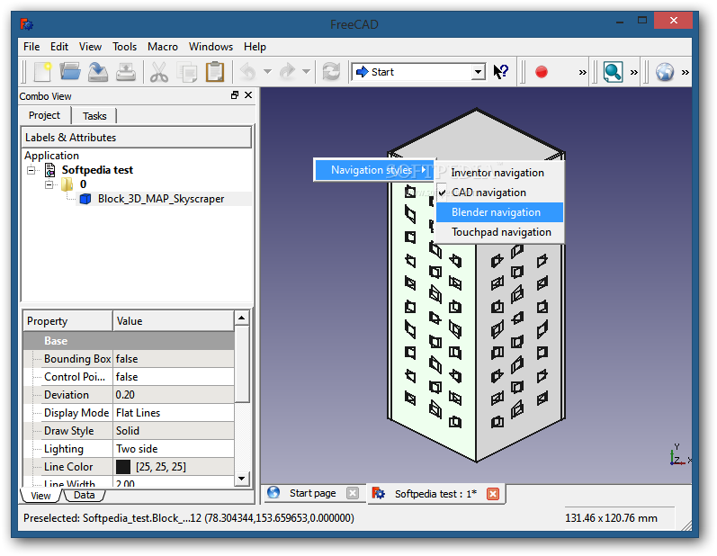Create a new document with toolbar icon
717x556 pixels.
(x=42, y=72)
